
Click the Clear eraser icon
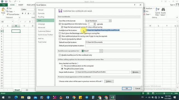(x=144, y=14)
